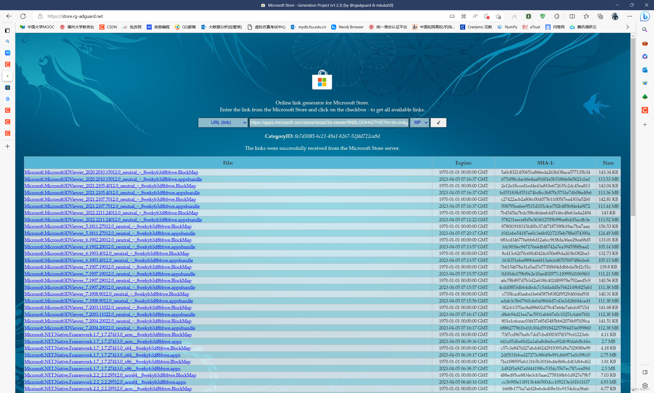This screenshot has width=654, height=393.
Task: Click the scrollbar up arrow
Action: (633, 35)
